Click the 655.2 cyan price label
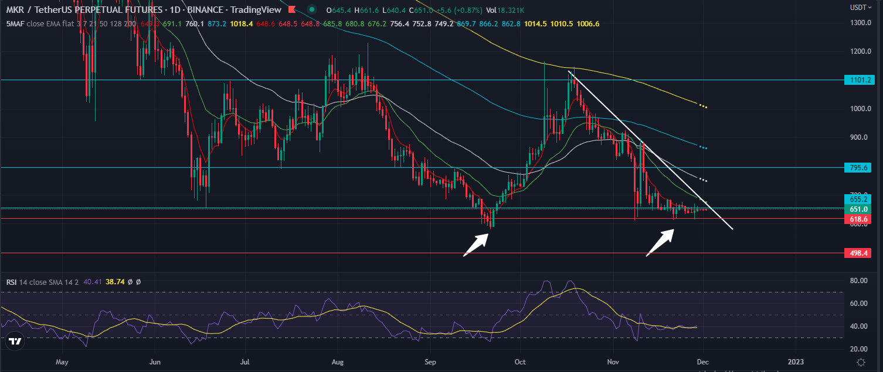The image size is (883, 372). pos(858,198)
